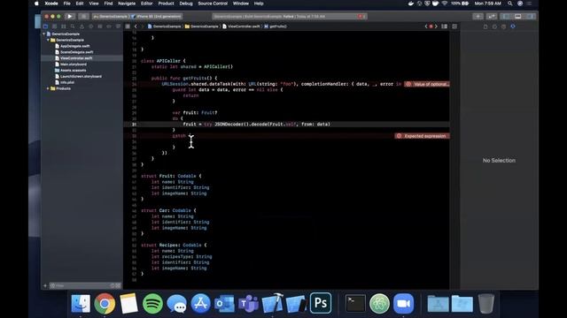This screenshot has height=318, width=567.
Task: Open getFruits() breadcrumb in jump bar
Action: (x=276, y=26)
